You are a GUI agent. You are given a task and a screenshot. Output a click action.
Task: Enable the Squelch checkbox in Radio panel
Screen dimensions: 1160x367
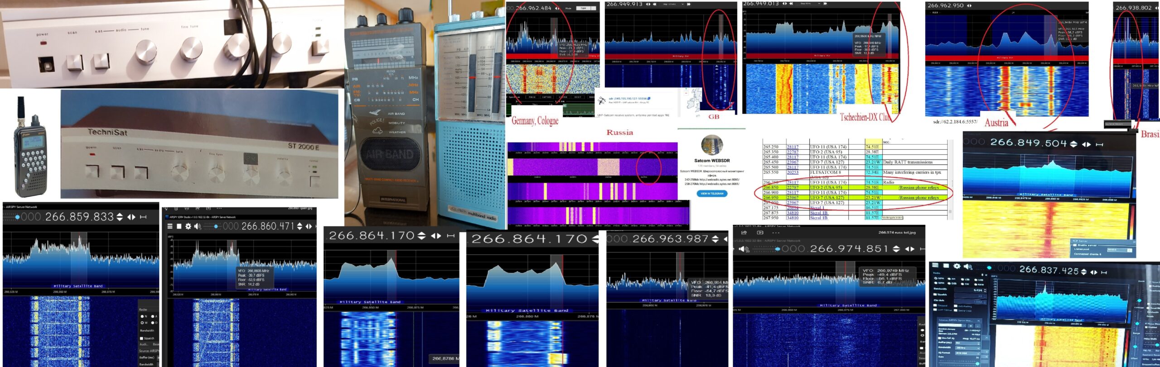[x=142, y=338]
